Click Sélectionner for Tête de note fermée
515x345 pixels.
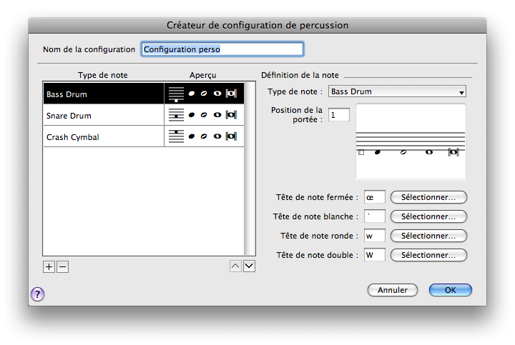(428, 197)
